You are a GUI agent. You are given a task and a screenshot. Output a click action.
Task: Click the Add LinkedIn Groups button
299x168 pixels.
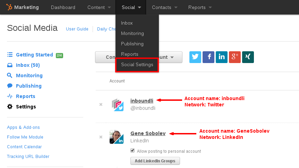point(155,161)
